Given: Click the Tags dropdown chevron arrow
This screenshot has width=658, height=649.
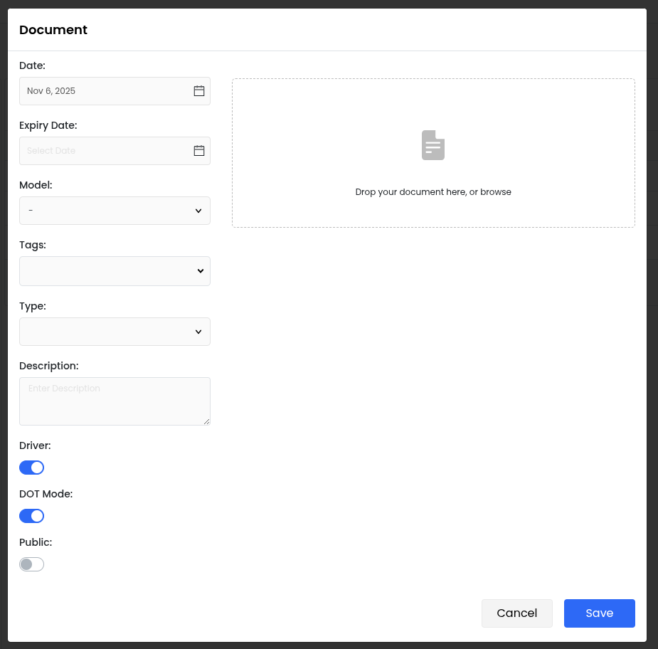Looking at the screenshot, I should [200, 271].
